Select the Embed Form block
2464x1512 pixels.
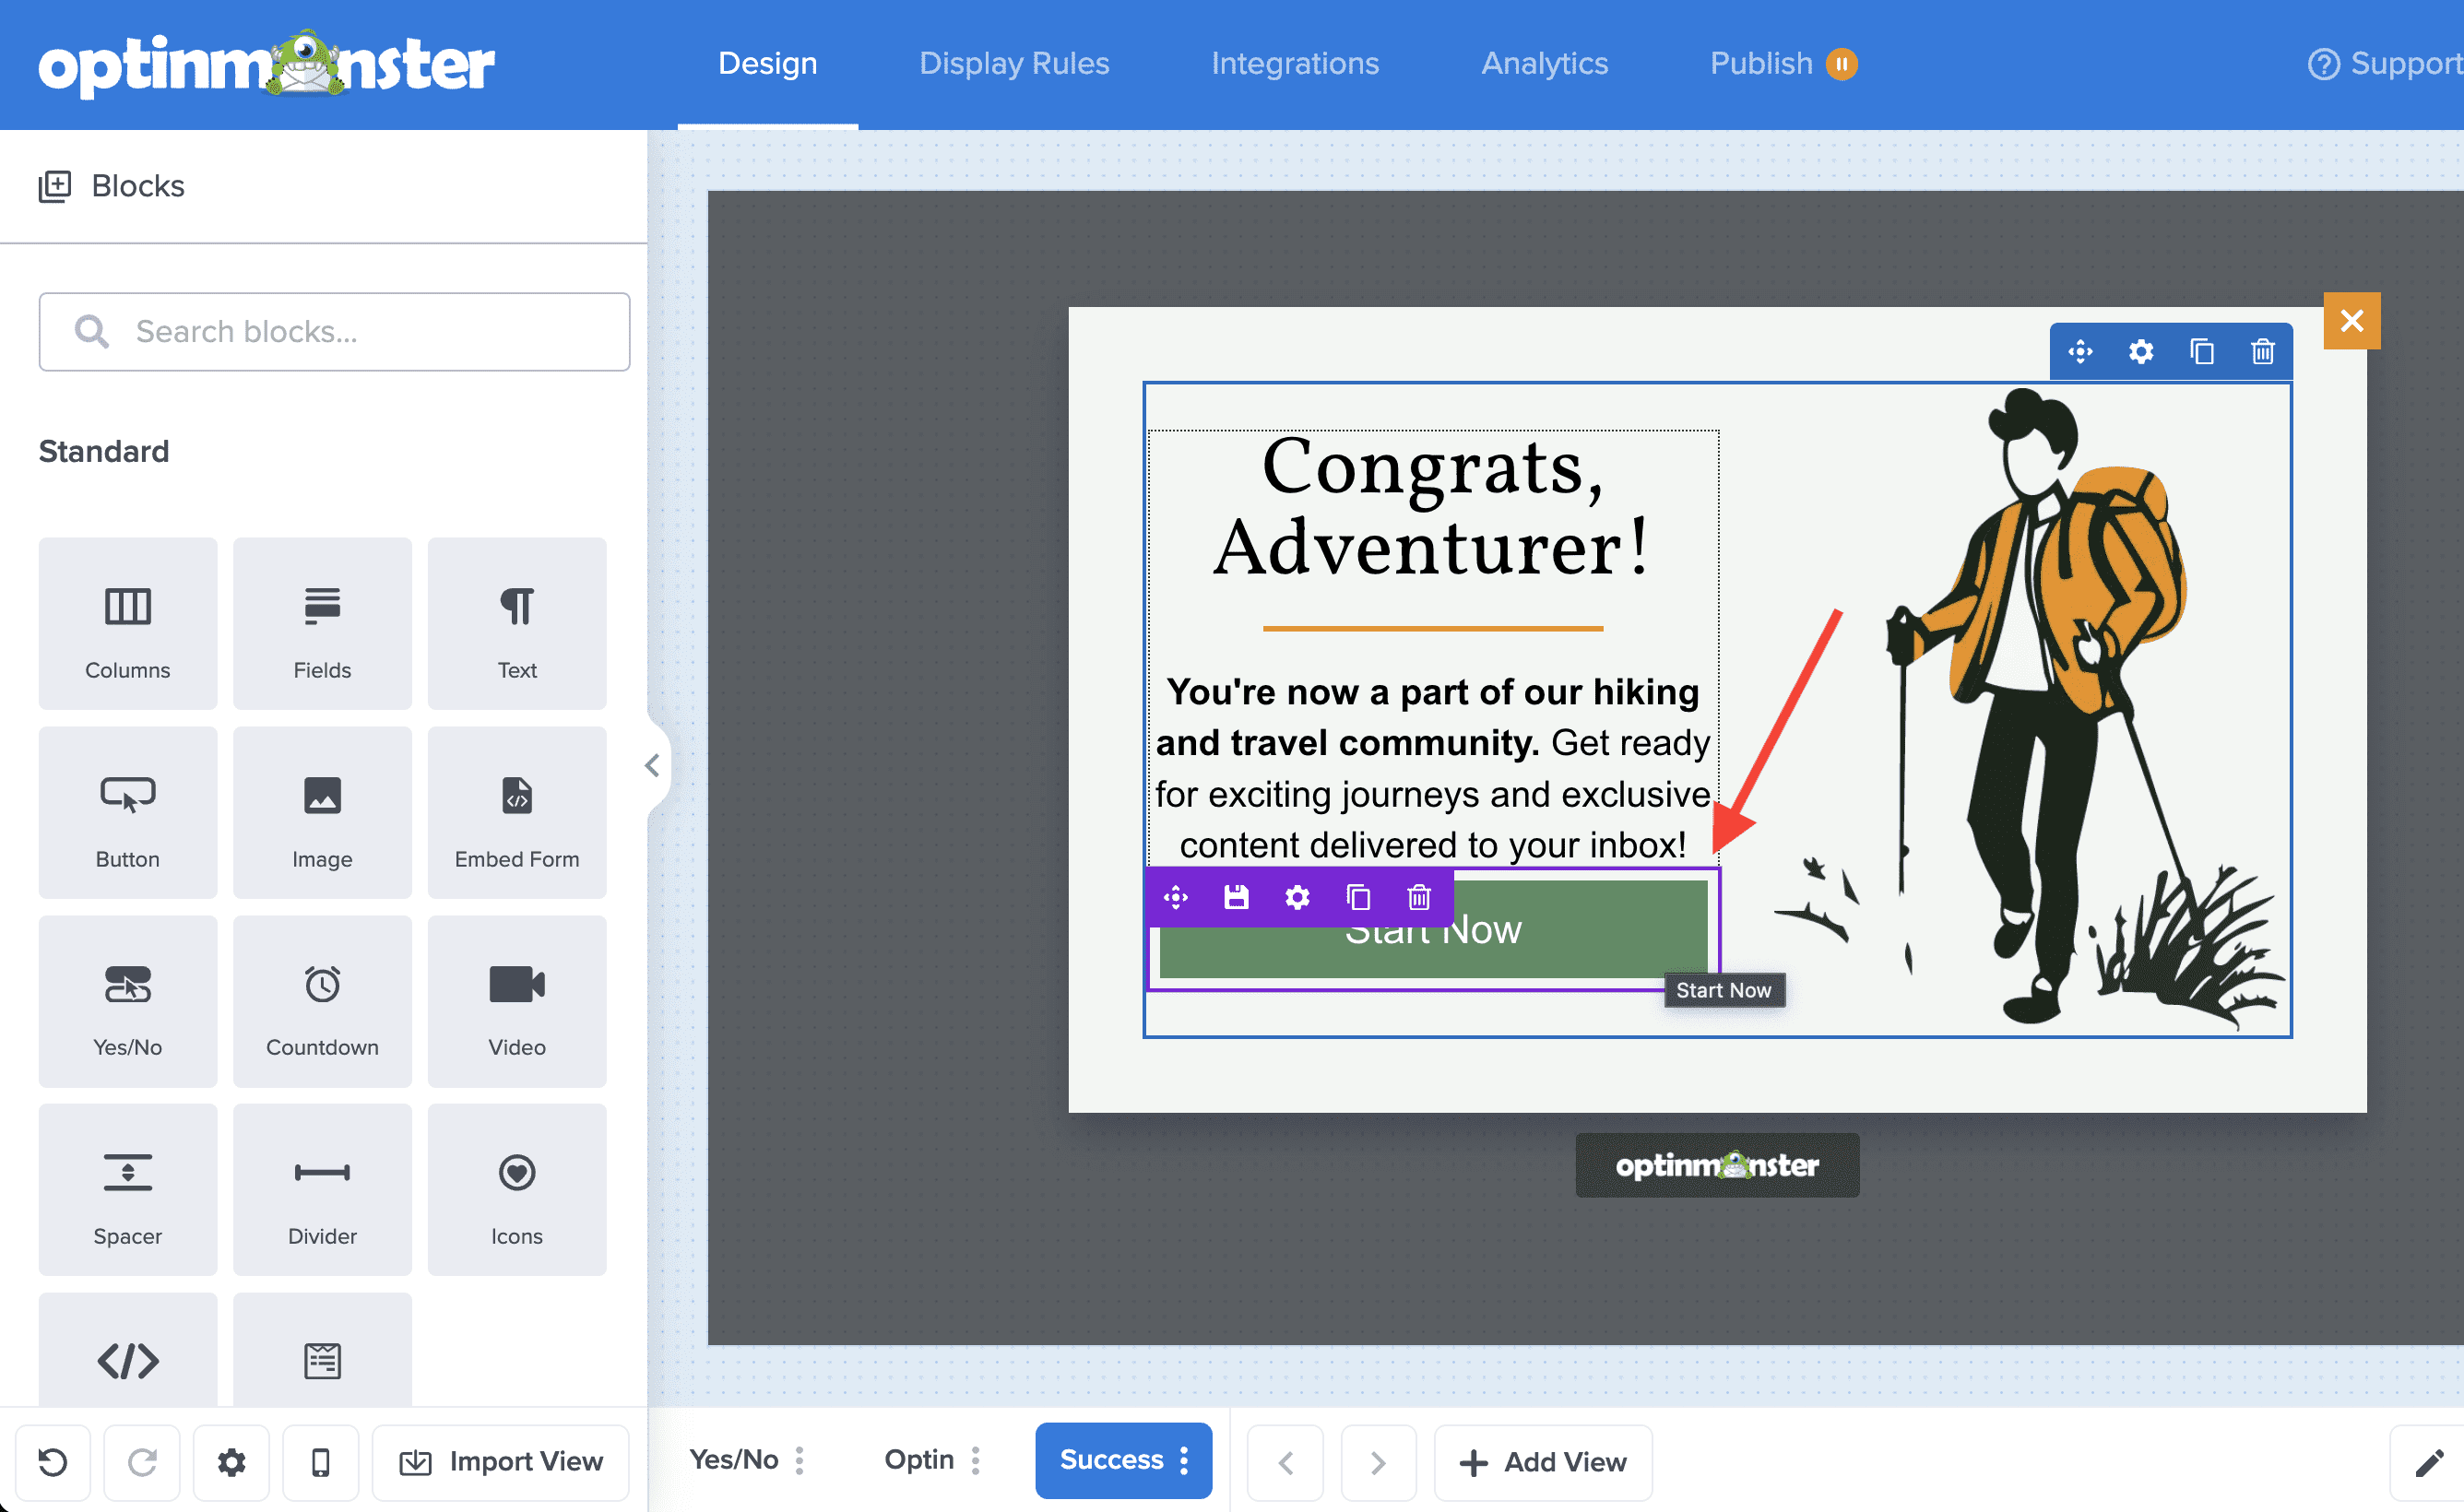[516, 812]
